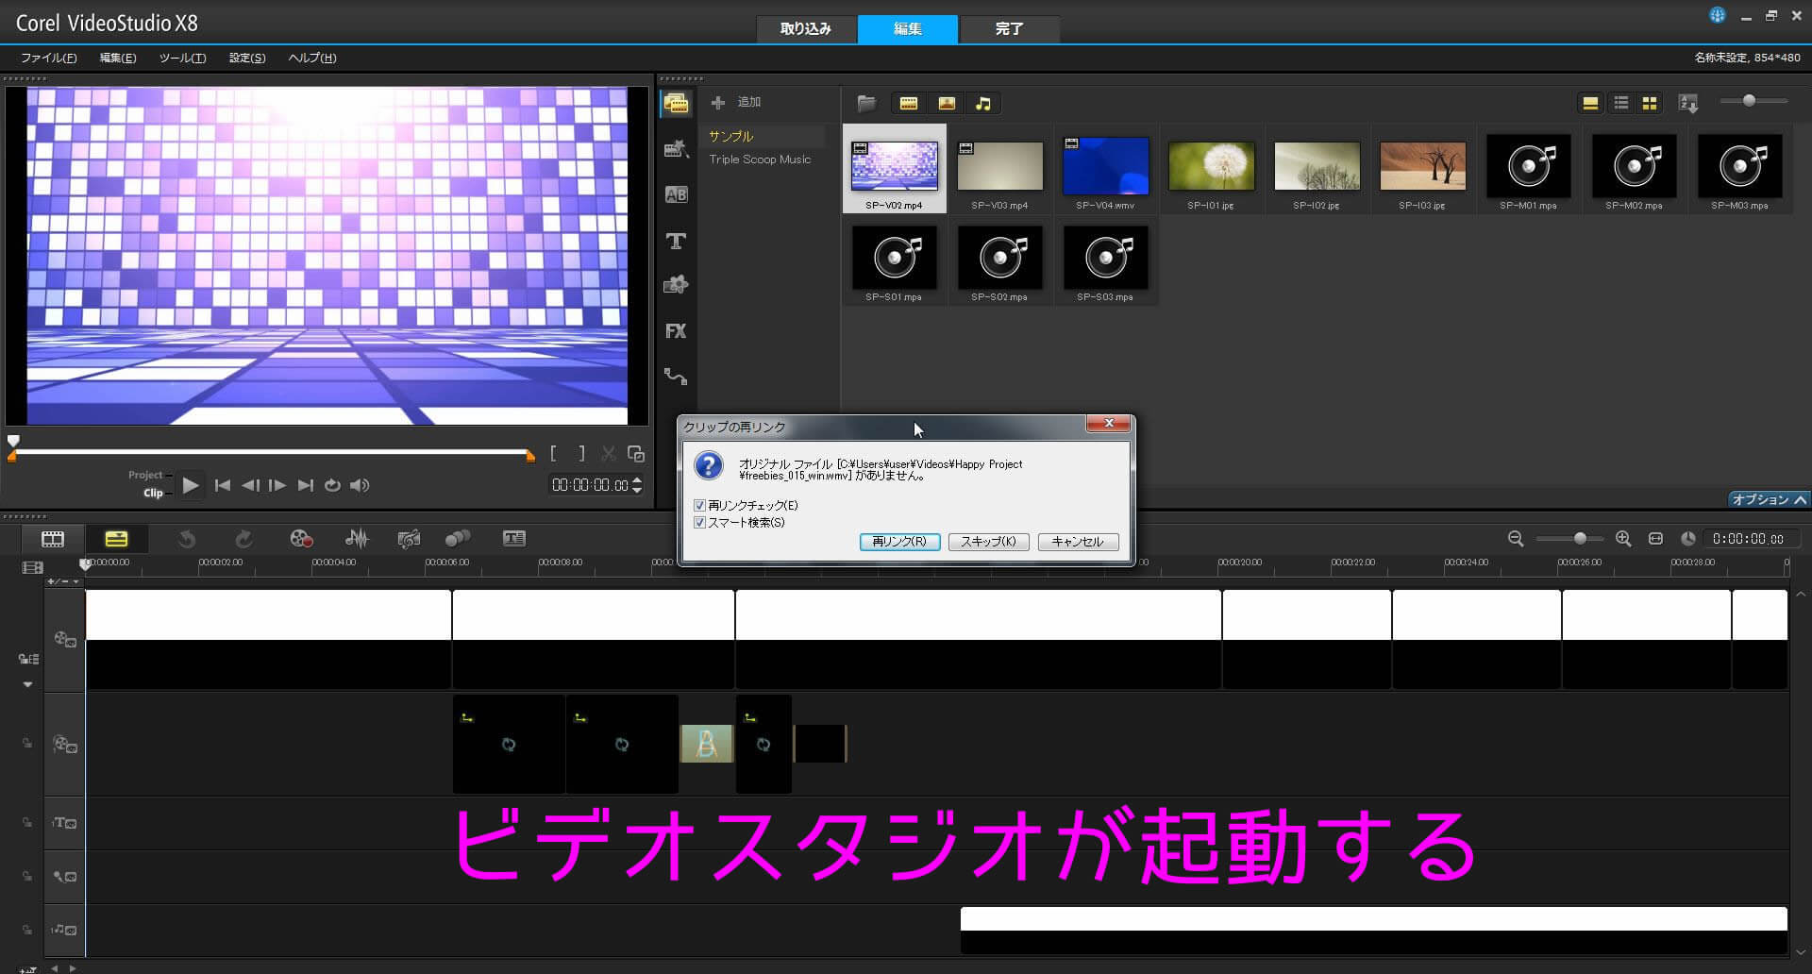Screen dimensions: 1812x974
Task: Select the SP-I01.jpg dandelion thumbnail
Action: (1212, 167)
